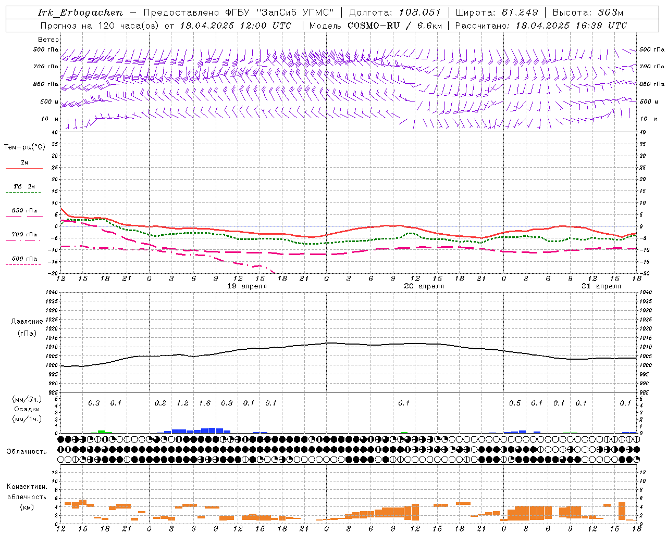Select the elevation text Высота: 303м

(x=588, y=12)
